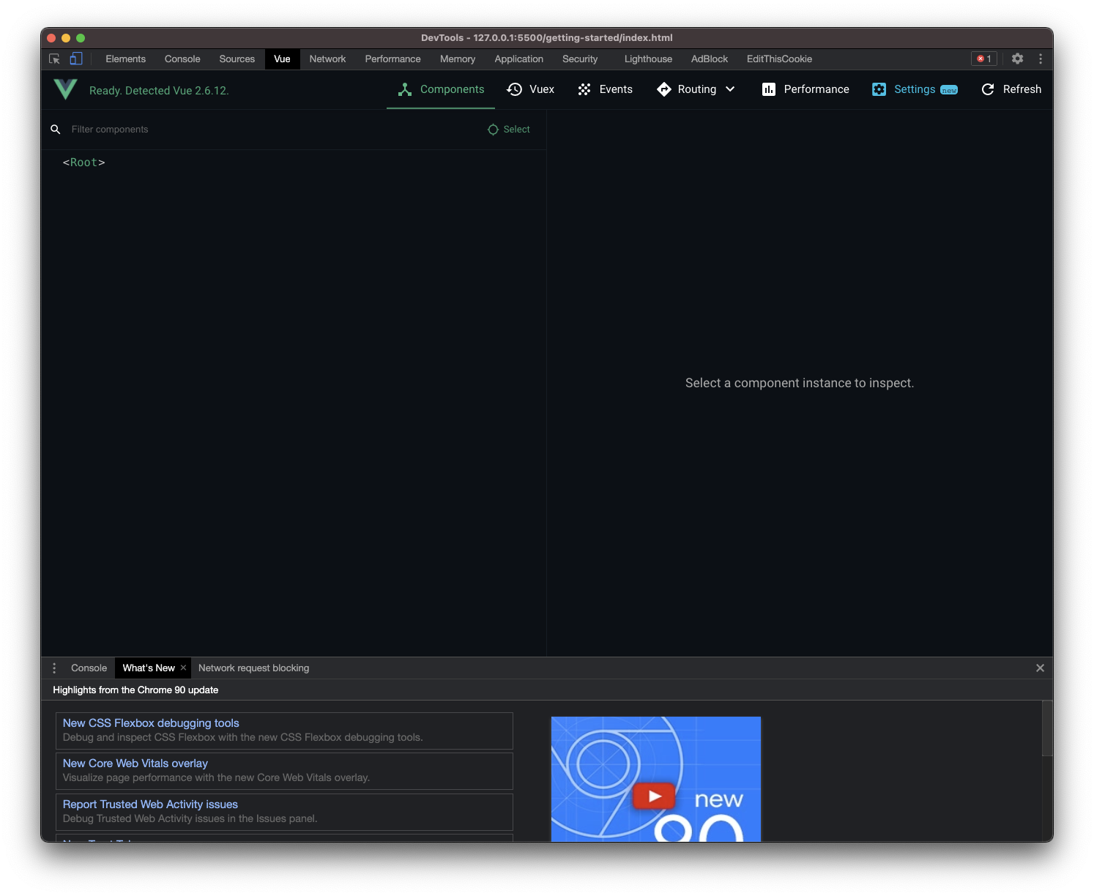Select the Root component tree item
Viewport: 1094px width, 896px height.
[84, 163]
